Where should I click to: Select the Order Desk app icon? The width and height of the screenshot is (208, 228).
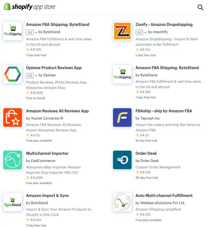[122, 160]
